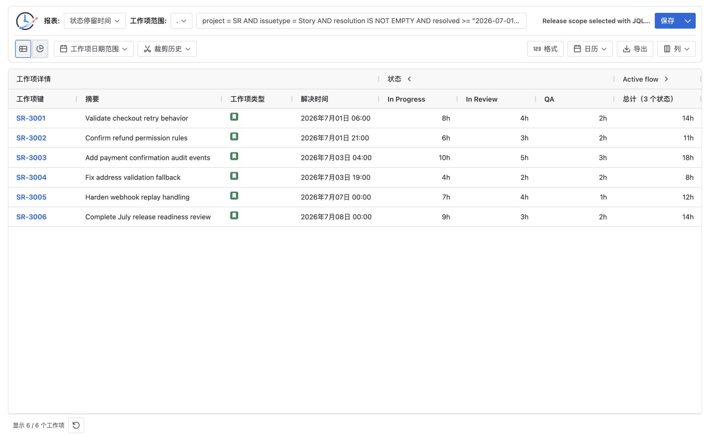Click resolved date 2026年7月07日 00:00
Screen dimensions: 710x444
point(336,197)
